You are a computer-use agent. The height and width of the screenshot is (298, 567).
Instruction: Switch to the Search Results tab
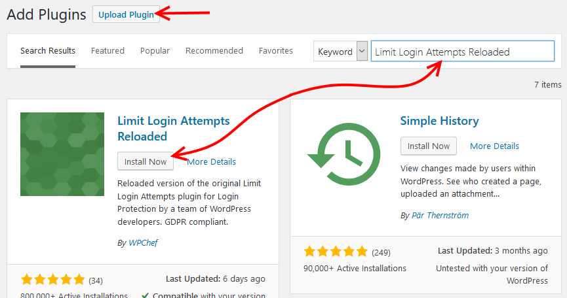(x=48, y=51)
